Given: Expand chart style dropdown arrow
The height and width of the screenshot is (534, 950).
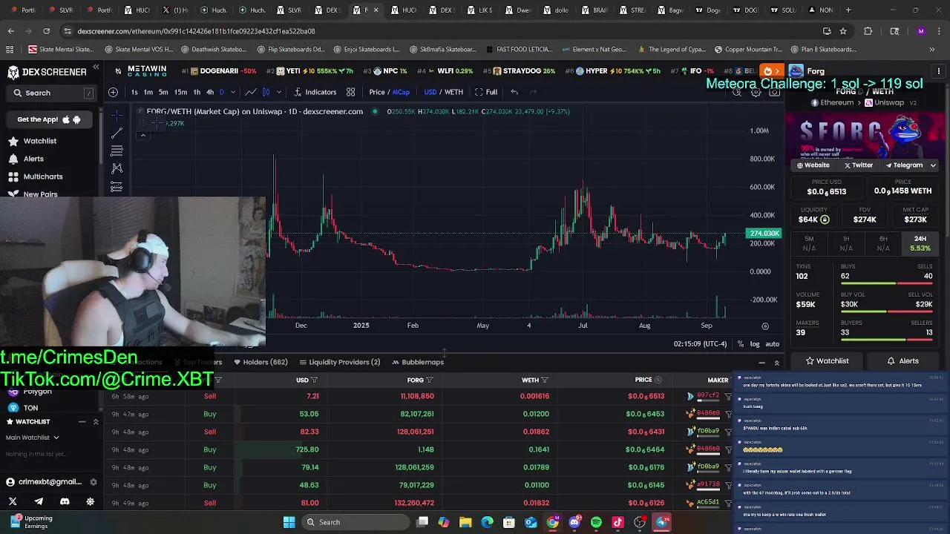Looking at the screenshot, I should (x=278, y=92).
